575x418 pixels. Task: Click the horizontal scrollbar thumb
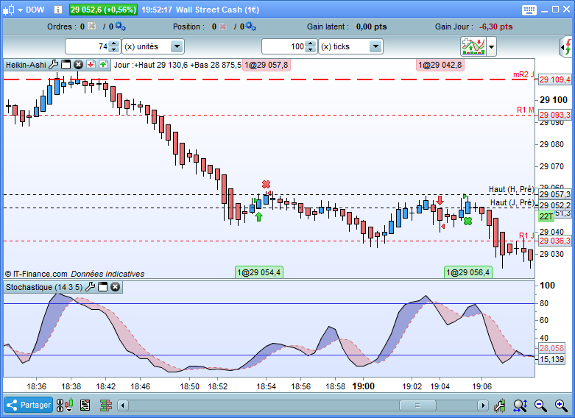417,405
